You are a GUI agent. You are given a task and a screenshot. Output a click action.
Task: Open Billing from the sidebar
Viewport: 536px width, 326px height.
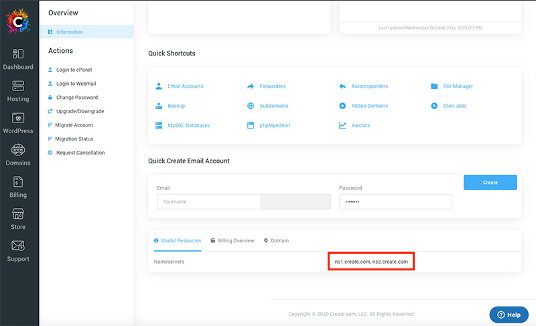18,182
